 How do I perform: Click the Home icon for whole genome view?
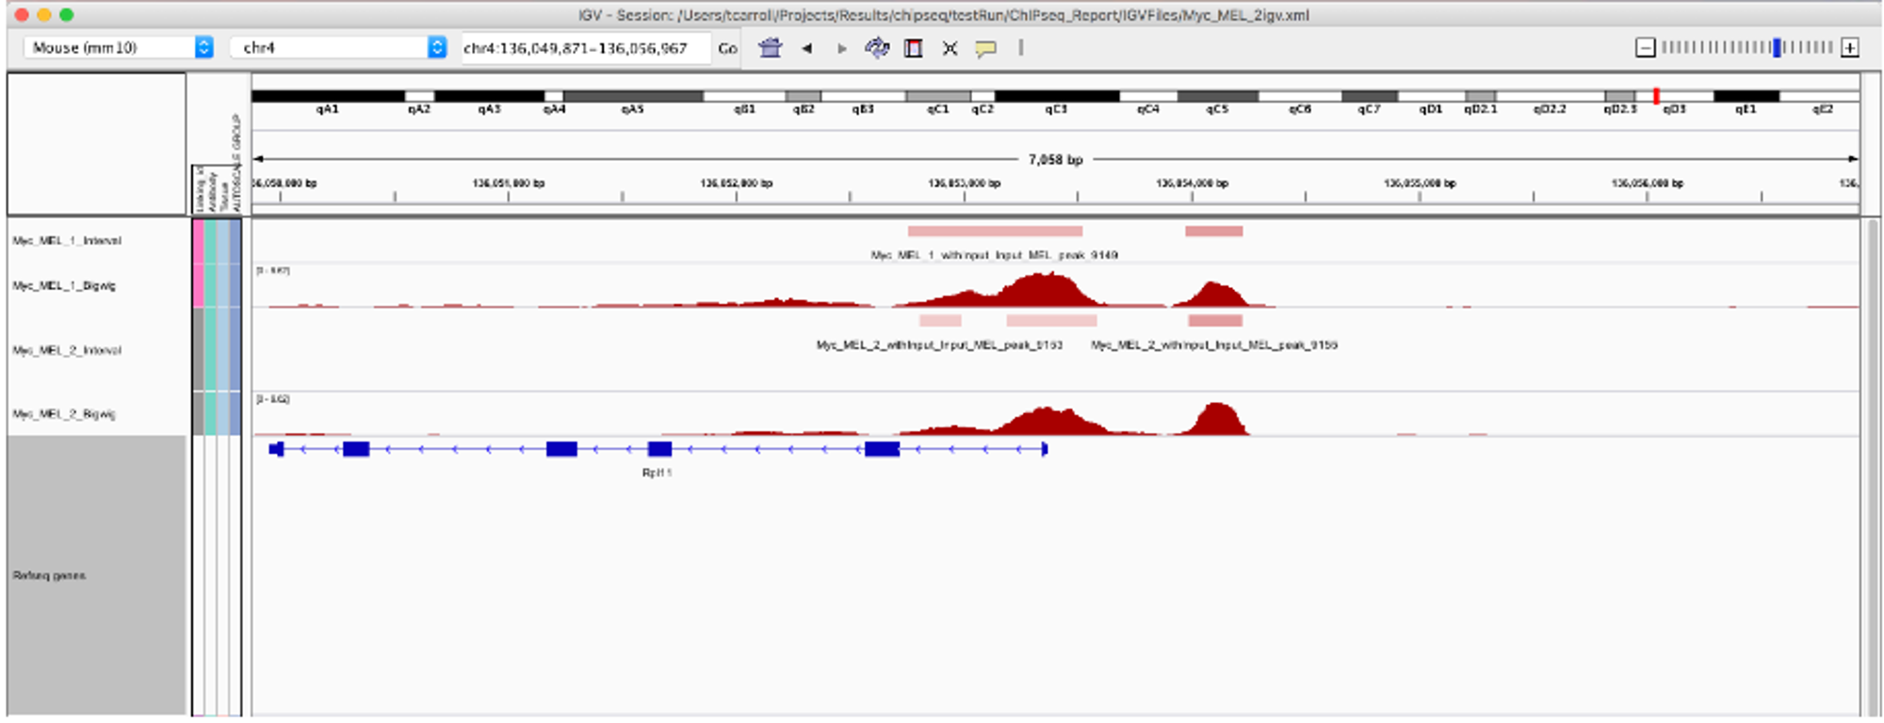coord(771,47)
